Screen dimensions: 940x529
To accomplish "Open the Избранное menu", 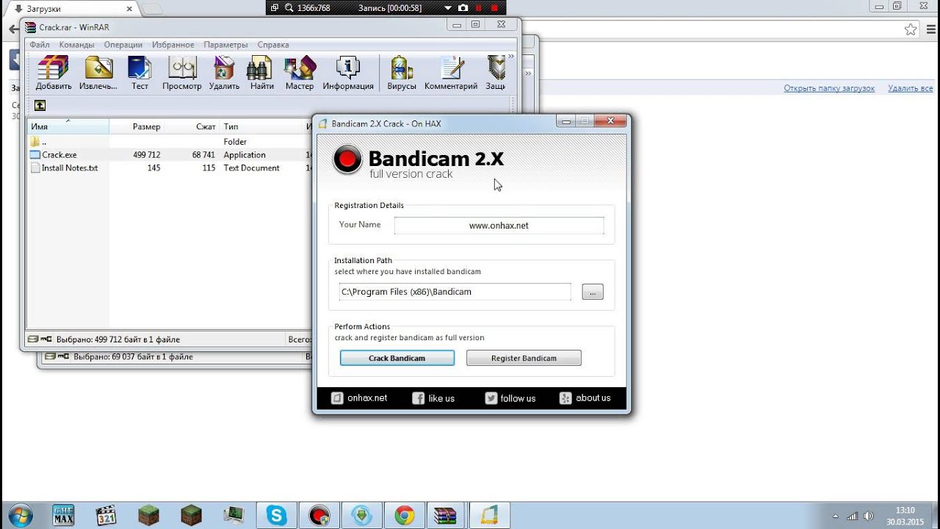I will coord(173,45).
